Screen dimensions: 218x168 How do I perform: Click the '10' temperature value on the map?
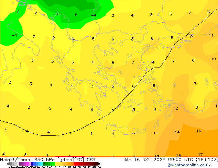pos(214,59)
